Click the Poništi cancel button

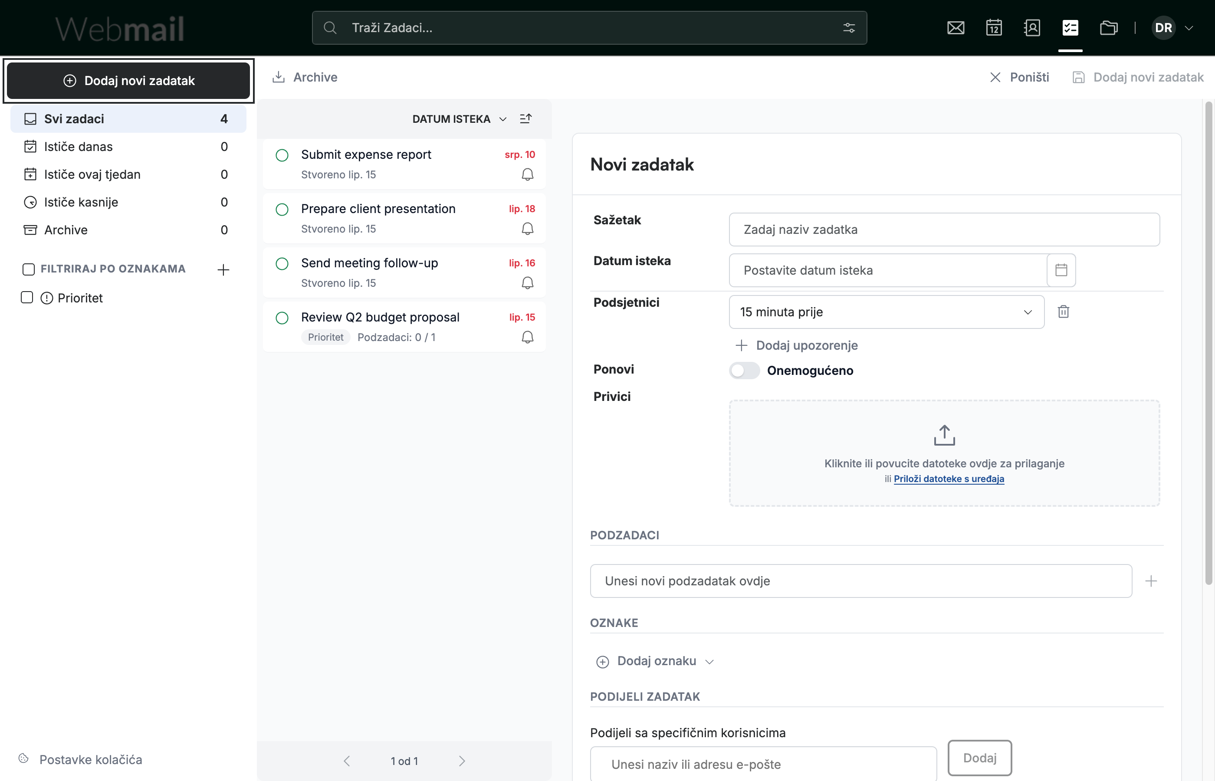click(x=1020, y=77)
